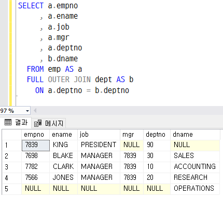The height and width of the screenshot is (197, 223).
Task: Select the dname column header
Action: (195, 135)
